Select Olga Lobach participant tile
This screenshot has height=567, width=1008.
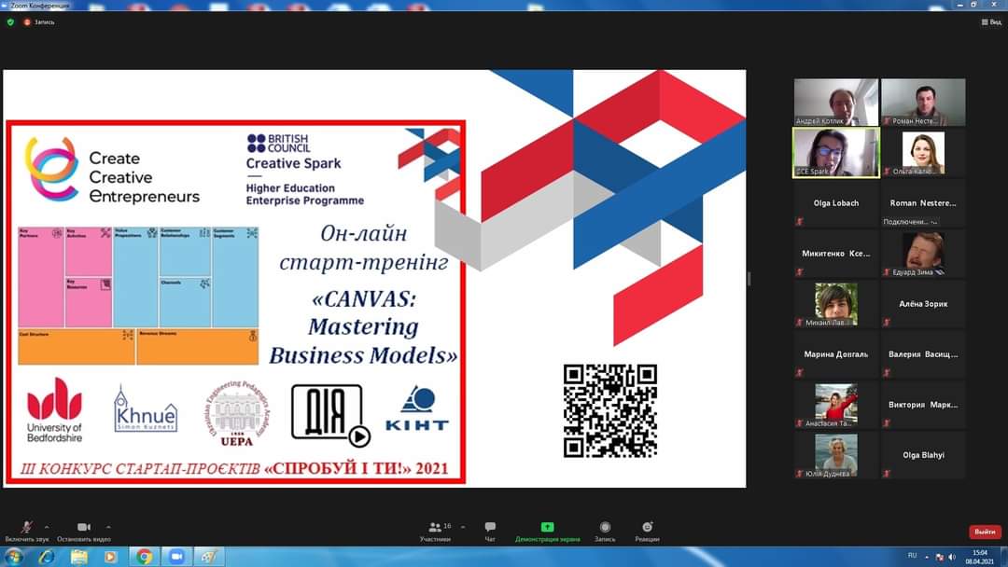(835, 203)
